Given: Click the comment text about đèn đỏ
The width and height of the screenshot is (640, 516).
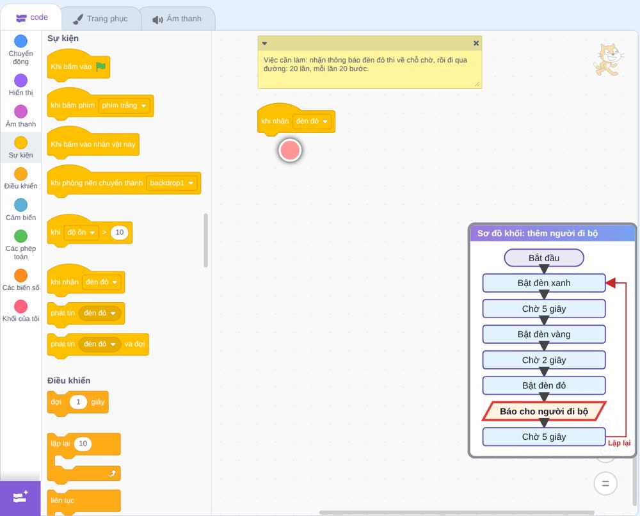Looking at the screenshot, I should coord(365,64).
